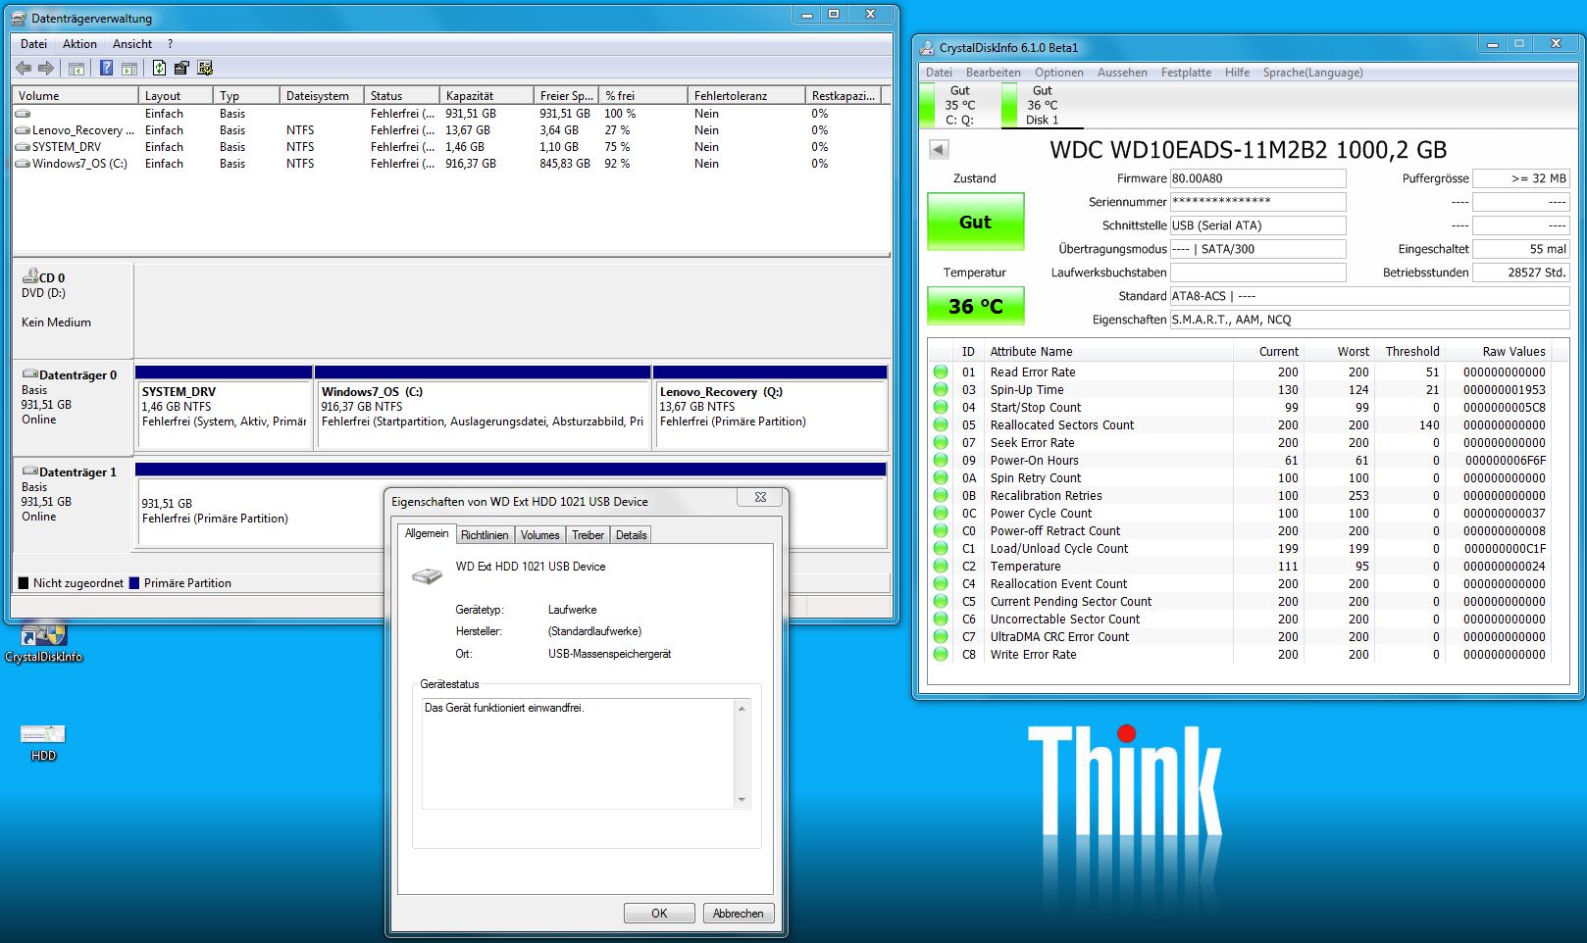The width and height of the screenshot is (1587, 943).
Task: Switch to the Details tab
Action: 631,535
